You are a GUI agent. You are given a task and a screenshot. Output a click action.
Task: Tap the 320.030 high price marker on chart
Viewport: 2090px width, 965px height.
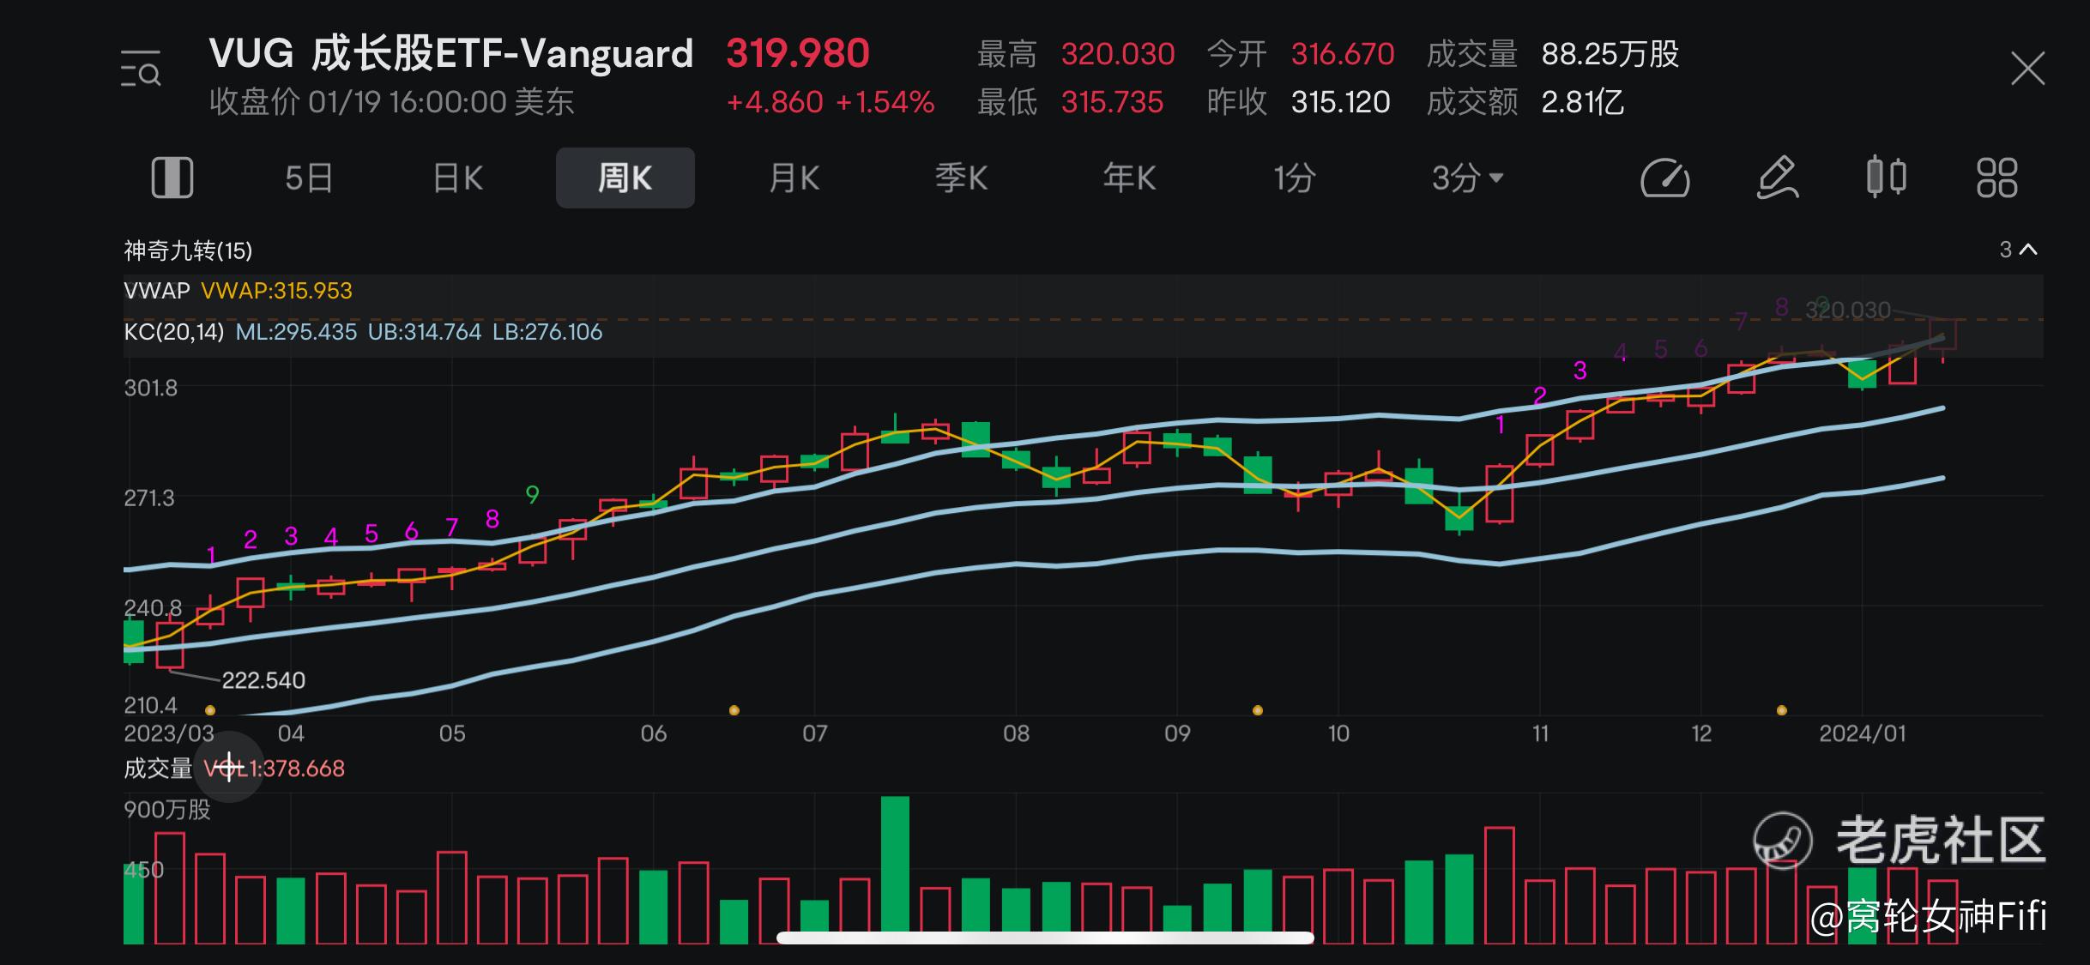1847,310
